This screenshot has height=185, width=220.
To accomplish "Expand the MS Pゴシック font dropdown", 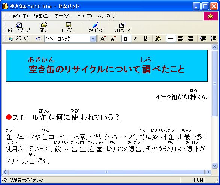I will point(93,39).
